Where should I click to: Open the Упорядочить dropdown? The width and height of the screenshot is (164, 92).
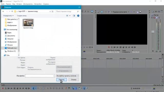tap(8, 16)
